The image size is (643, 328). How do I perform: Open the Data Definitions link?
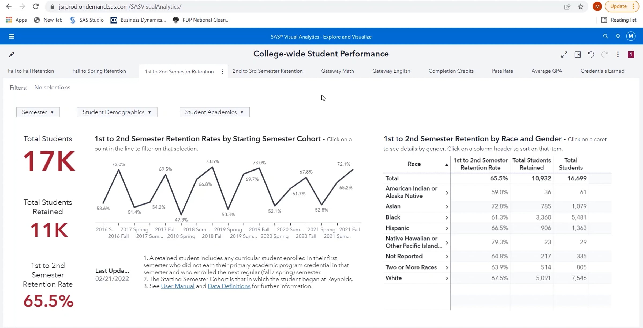tap(229, 286)
